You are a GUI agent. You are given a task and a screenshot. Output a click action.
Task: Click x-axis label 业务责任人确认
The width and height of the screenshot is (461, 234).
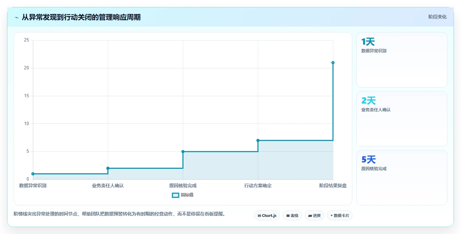coord(108,186)
